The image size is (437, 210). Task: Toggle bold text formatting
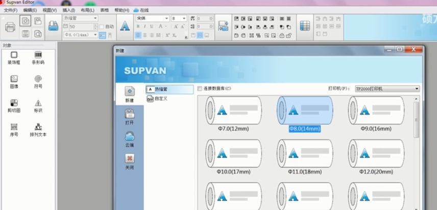click(x=138, y=26)
